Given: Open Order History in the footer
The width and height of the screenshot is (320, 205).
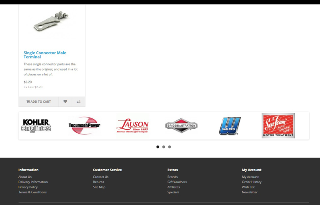Looking at the screenshot, I should 252,182.
